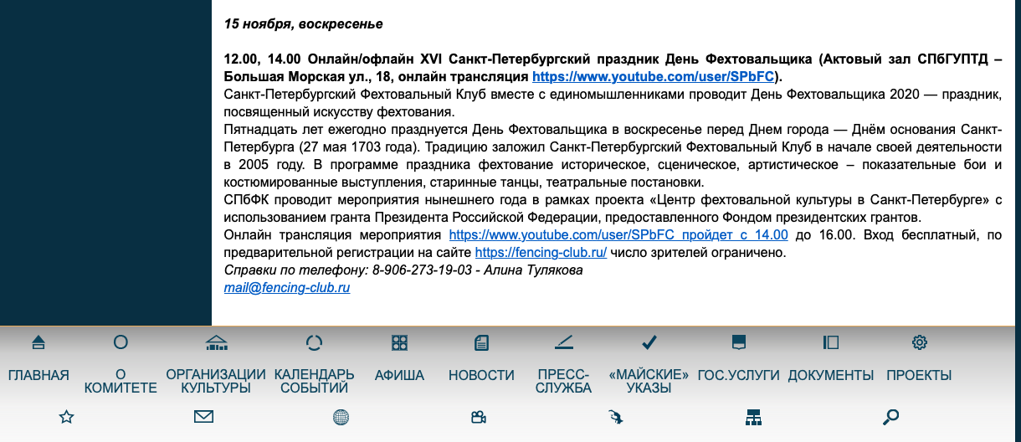
Task: Open the envelope mail icon
Action: 203,417
